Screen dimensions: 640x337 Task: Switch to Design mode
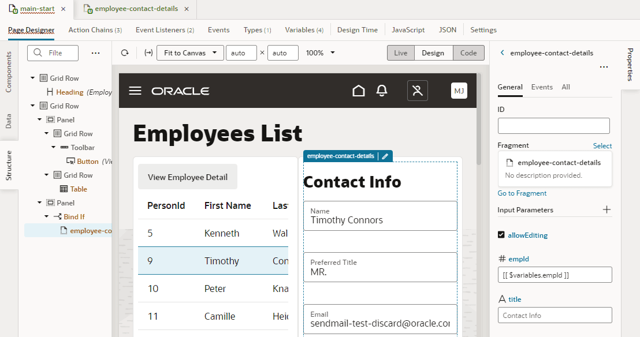(433, 53)
